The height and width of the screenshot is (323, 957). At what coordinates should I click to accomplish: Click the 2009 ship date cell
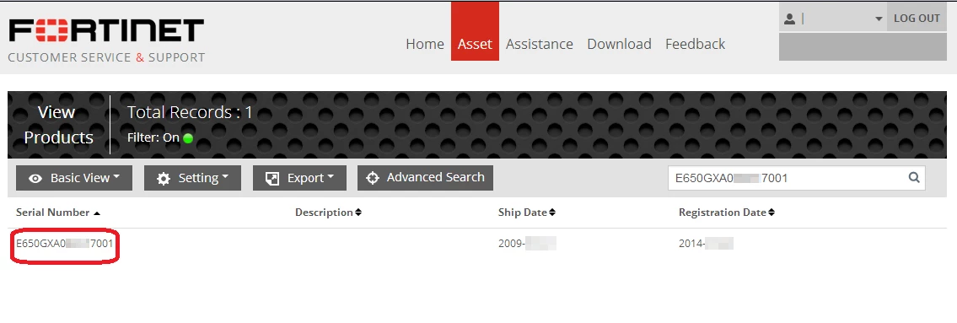point(527,245)
